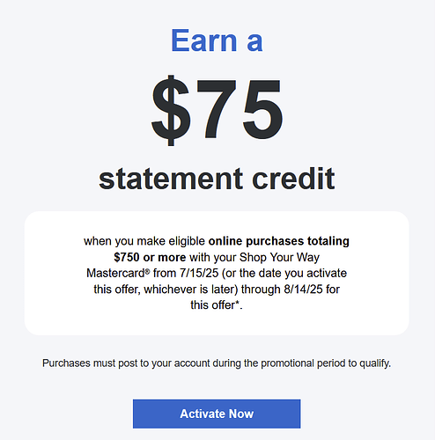Click the 7/15/25 start date

point(199,273)
